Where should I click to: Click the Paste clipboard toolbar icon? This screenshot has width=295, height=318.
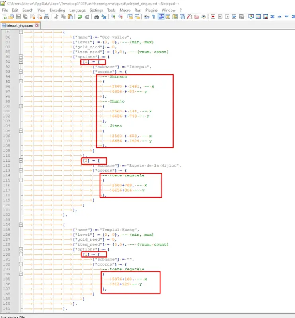click(x=70, y=17)
